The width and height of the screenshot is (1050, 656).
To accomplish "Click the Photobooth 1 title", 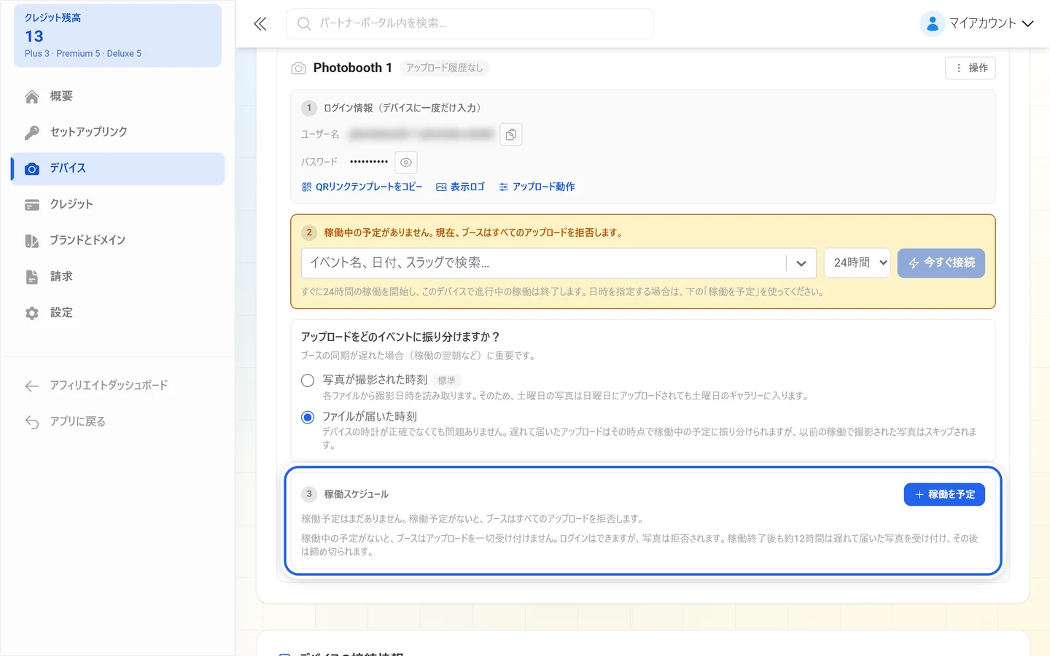I will coord(353,68).
